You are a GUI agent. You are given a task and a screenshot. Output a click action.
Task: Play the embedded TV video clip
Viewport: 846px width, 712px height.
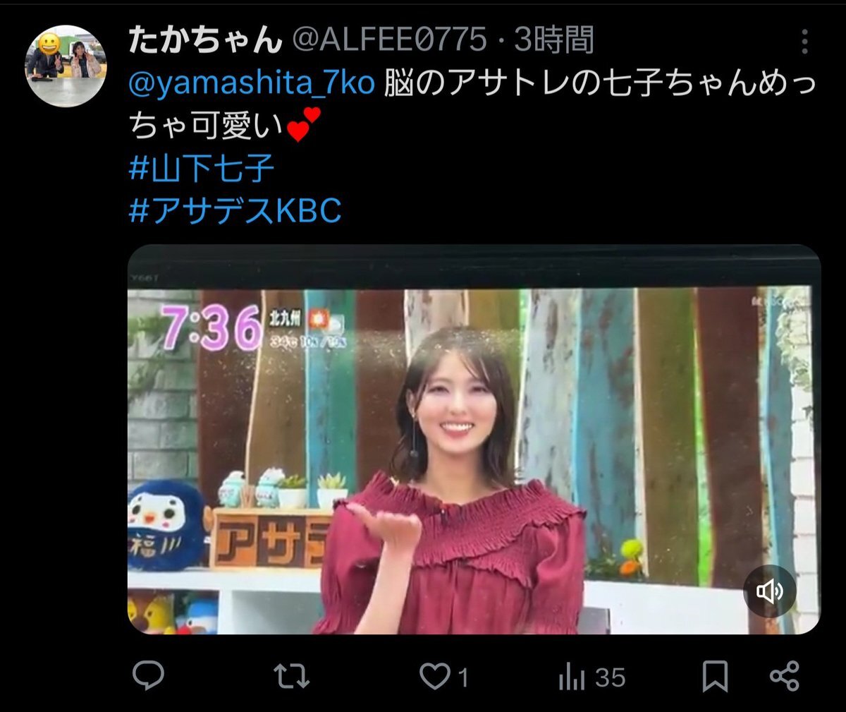[474, 440]
